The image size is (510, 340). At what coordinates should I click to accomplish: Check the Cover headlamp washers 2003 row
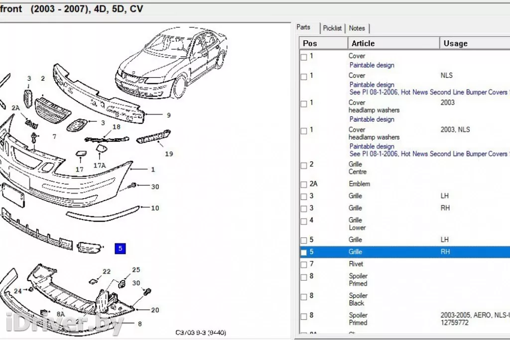coord(304,104)
